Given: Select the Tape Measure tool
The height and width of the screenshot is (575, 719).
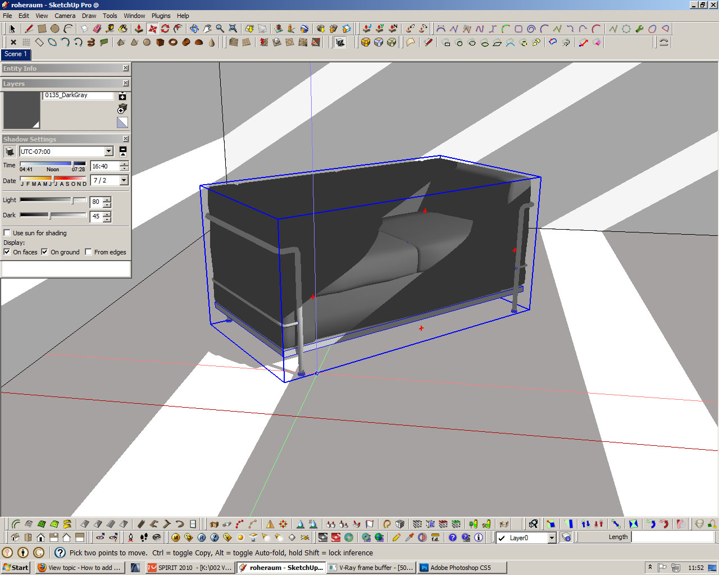Looking at the screenshot, I should (x=110, y=29).
